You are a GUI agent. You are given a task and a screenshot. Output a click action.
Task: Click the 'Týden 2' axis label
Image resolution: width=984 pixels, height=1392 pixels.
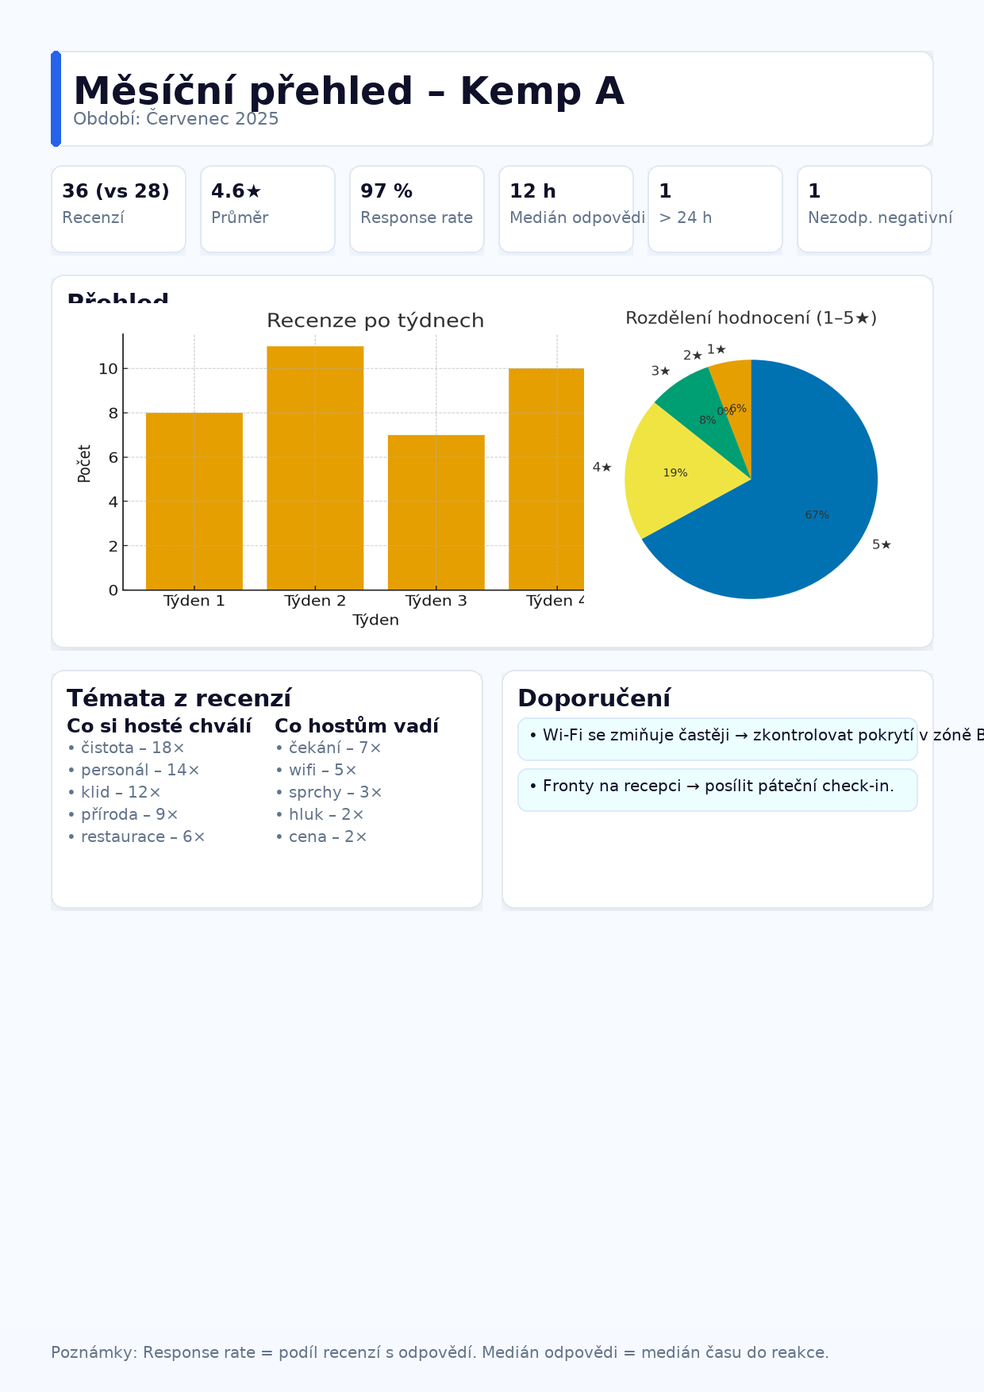click(315, 601)
